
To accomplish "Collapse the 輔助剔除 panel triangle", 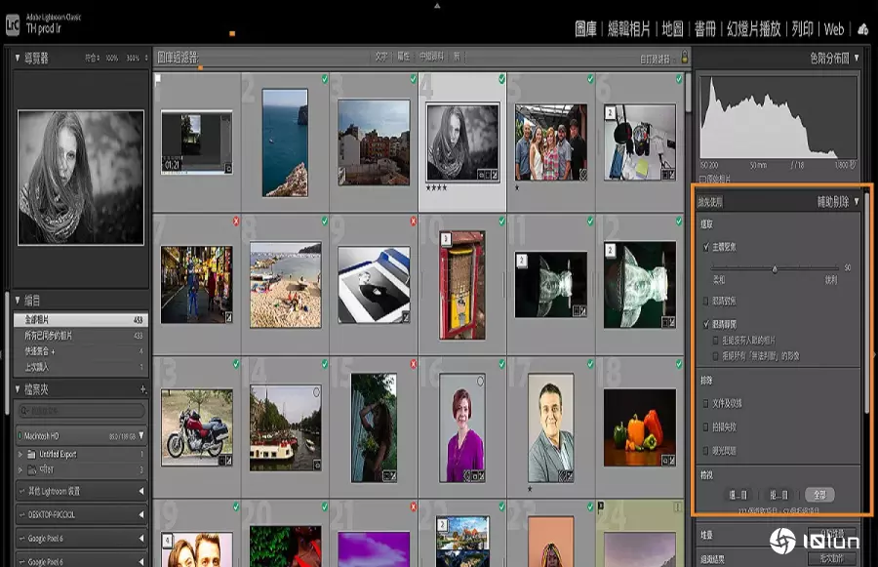I will [857, 202].
